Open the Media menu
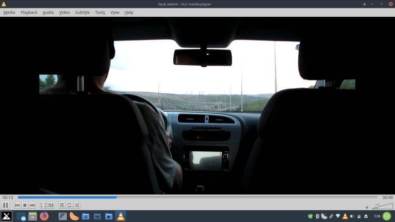 pyautogui.click(x=9, y=12)
